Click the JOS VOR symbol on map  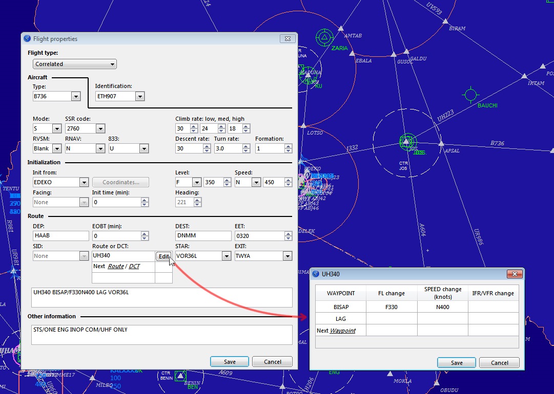tap(407, 142)
